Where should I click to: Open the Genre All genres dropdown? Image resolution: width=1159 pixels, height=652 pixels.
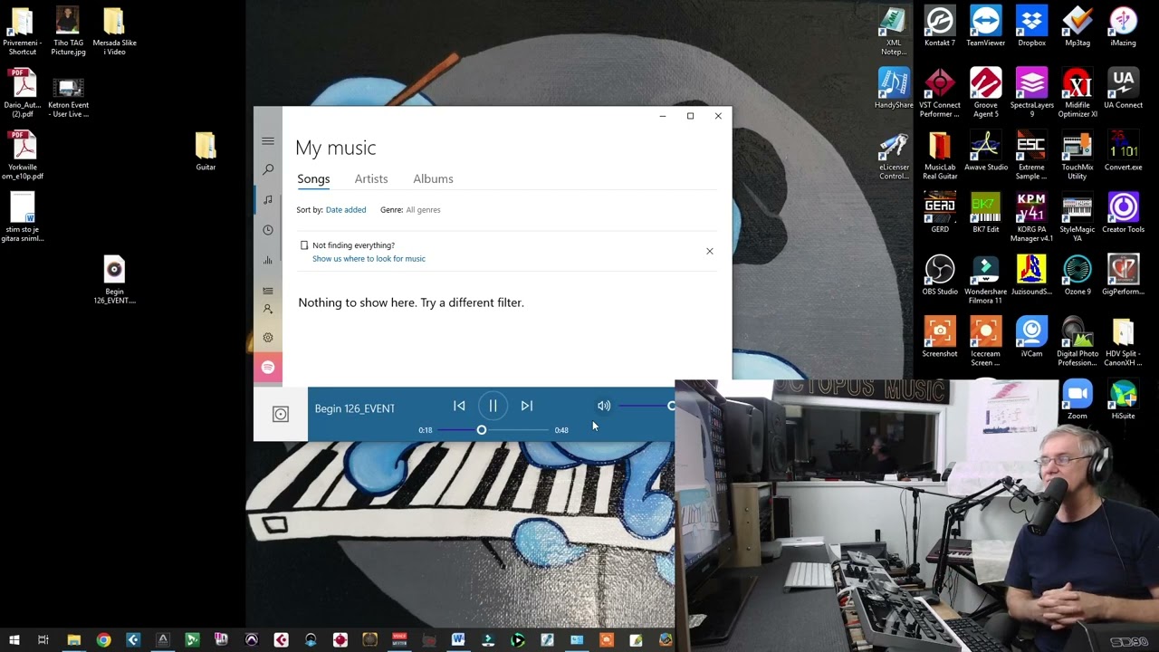(423, 210)
